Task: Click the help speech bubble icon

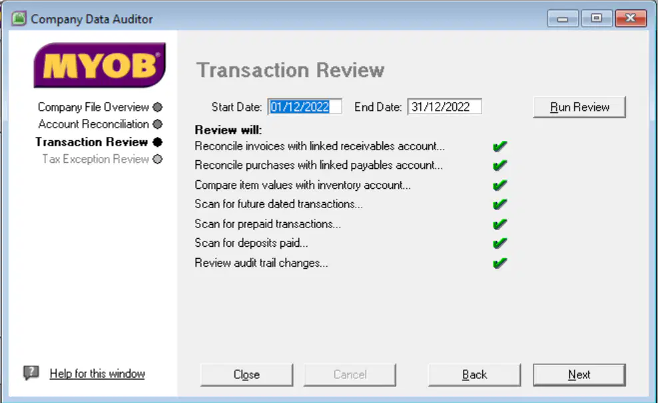Action: (x=31, y=372)
